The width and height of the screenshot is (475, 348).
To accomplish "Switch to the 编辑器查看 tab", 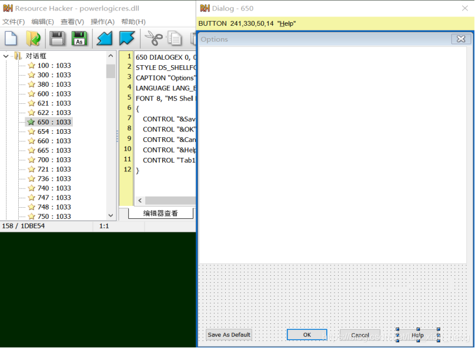I will pyautogui.click(x=160, y=213).
